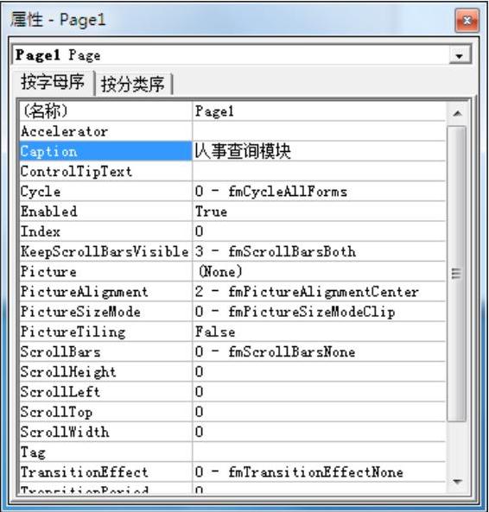Select the 按字母序 tab
The image size is (489, 512).
pyautogui.click(x=54, y=82)
